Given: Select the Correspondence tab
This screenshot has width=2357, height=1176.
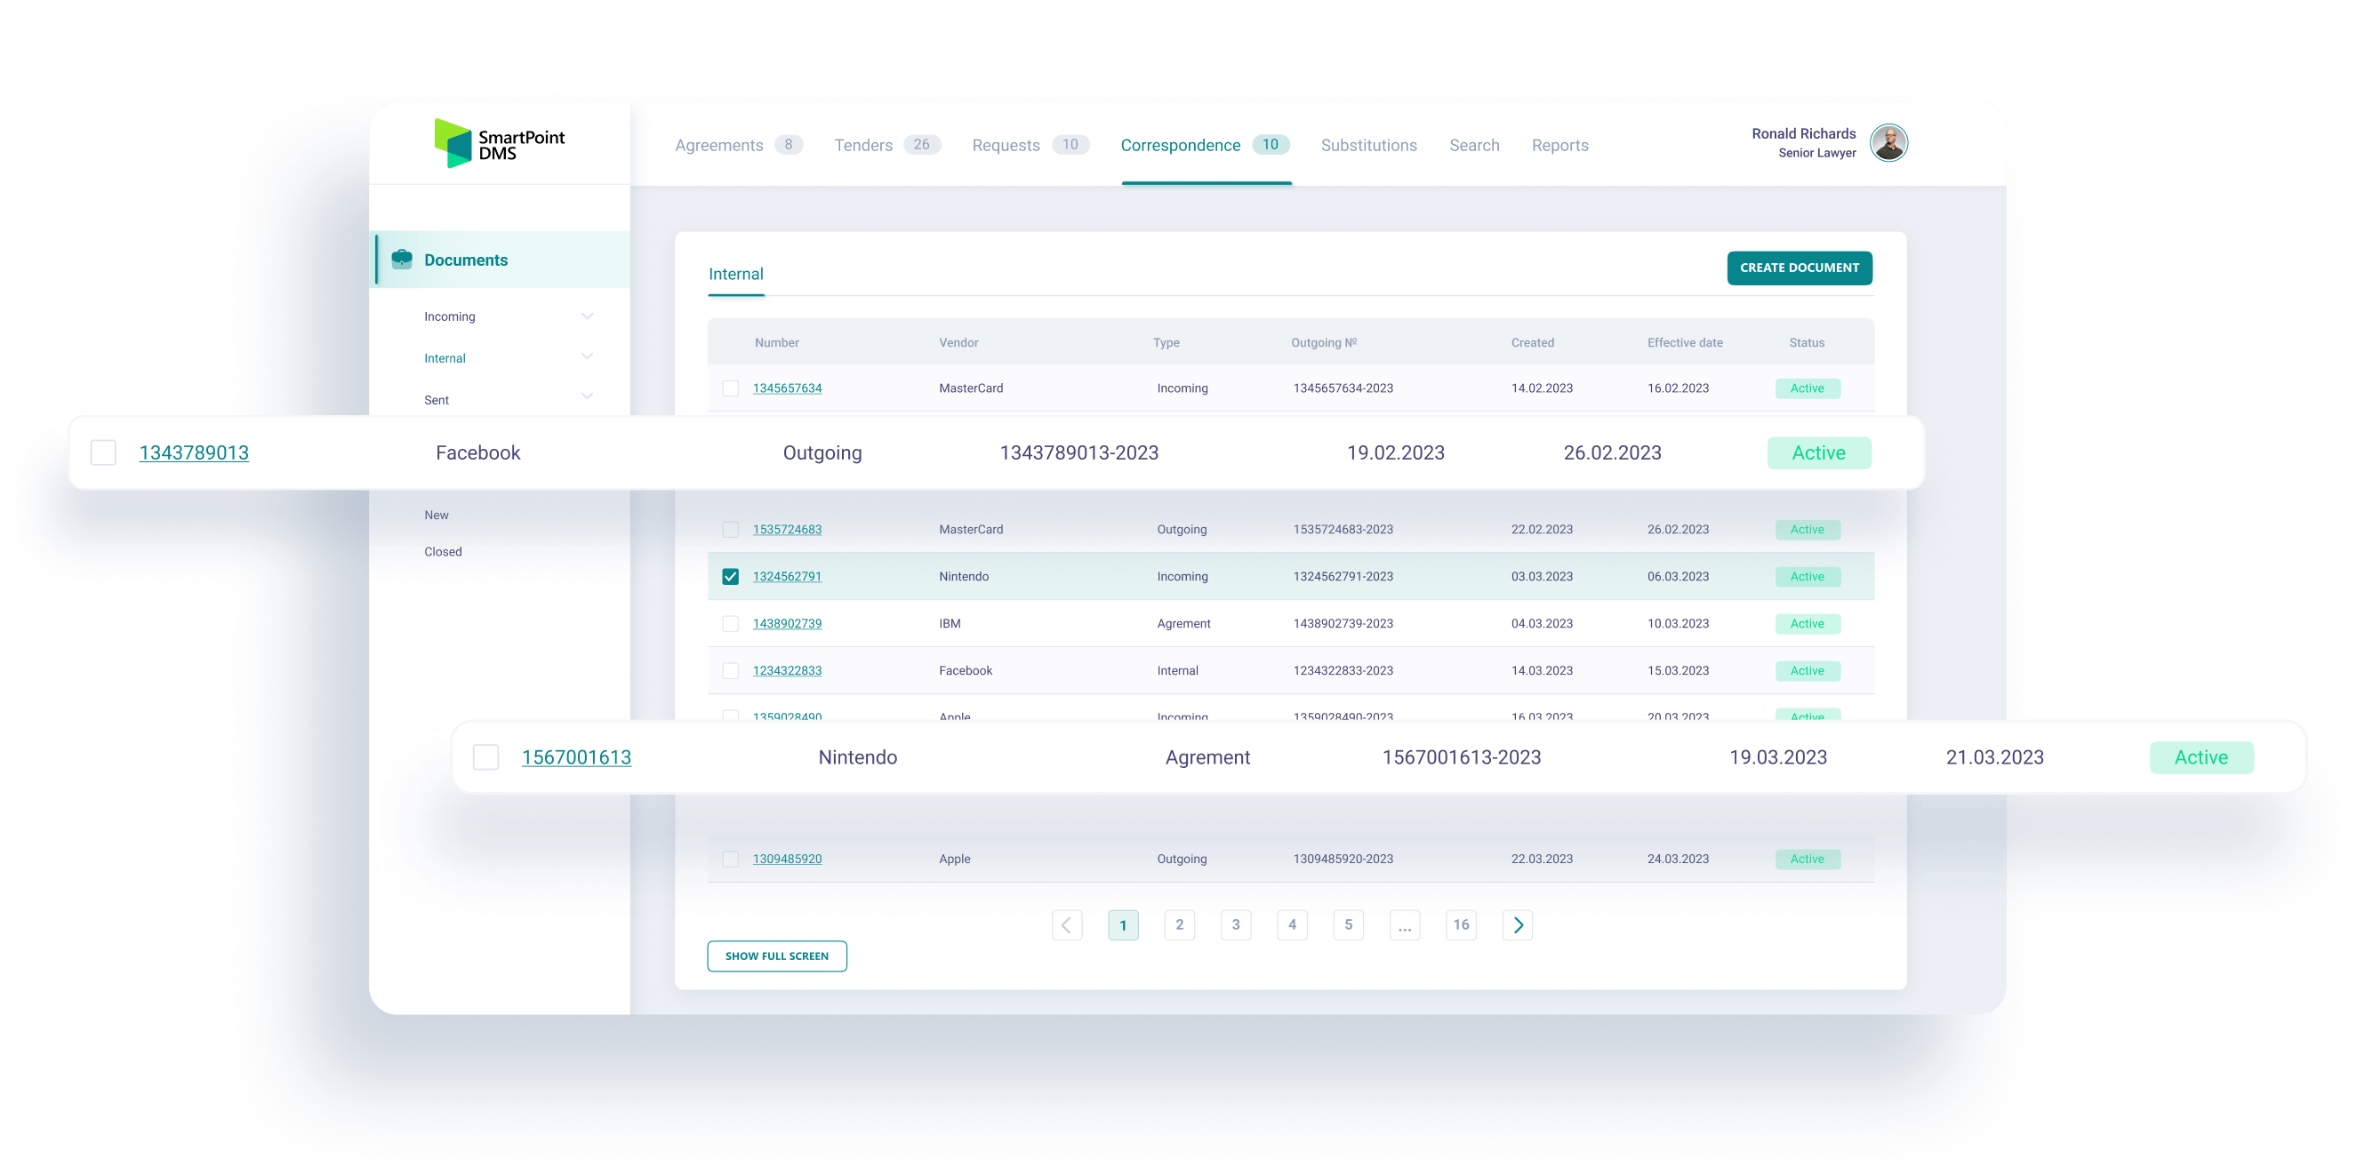Looking at the screenshot, I should pyautogui.click(x=1181, y=145).
